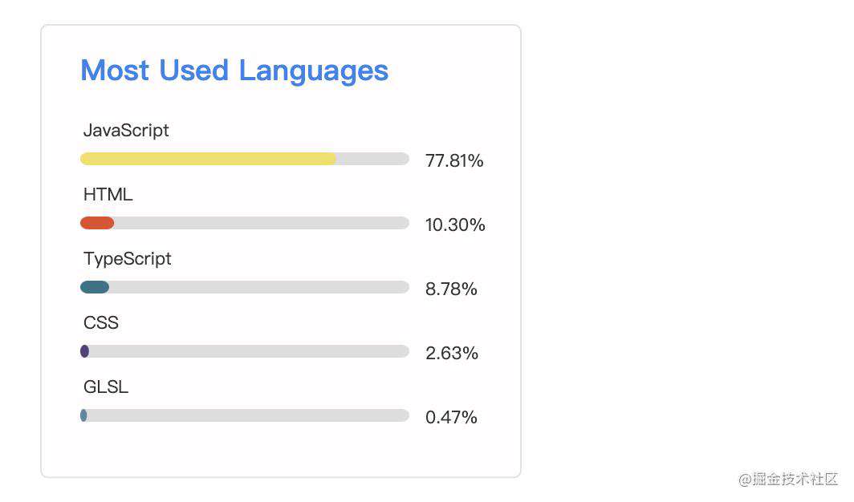Click the gray track of HTML bar
854x502 pixels.
click(262, 223)
